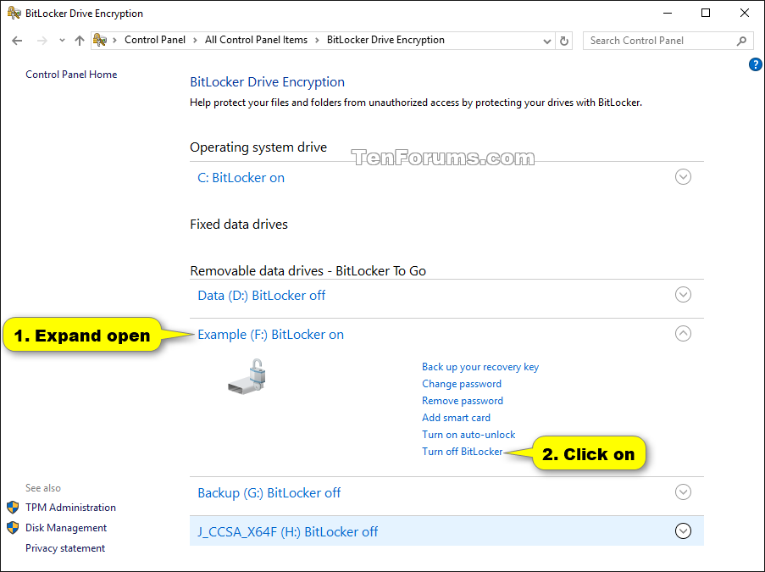Click Remove password link
This screenshot has height=572, width=765.
pyautogui.click(x=463, y=401)
